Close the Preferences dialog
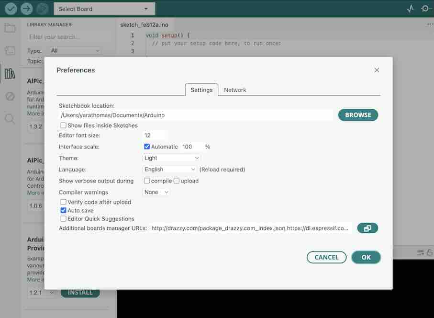 click(377, 70)
